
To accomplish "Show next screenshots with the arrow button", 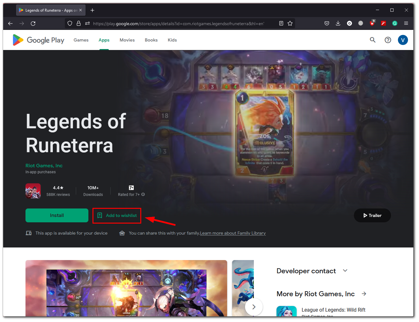I will 254,307.
